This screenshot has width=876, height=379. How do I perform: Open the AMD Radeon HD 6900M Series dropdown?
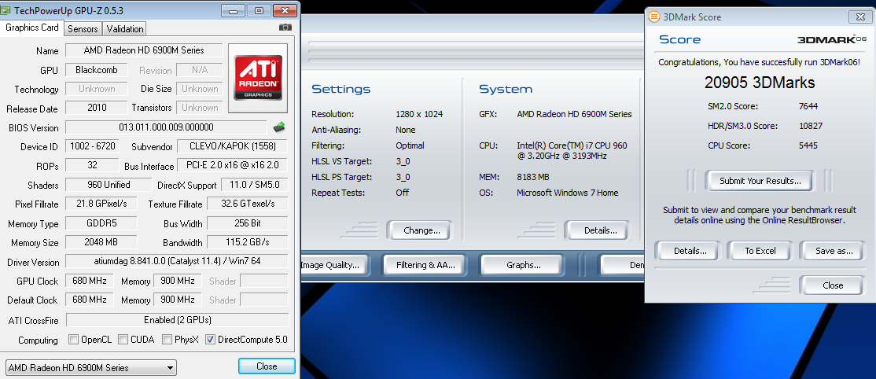click(x=91, y=367)
